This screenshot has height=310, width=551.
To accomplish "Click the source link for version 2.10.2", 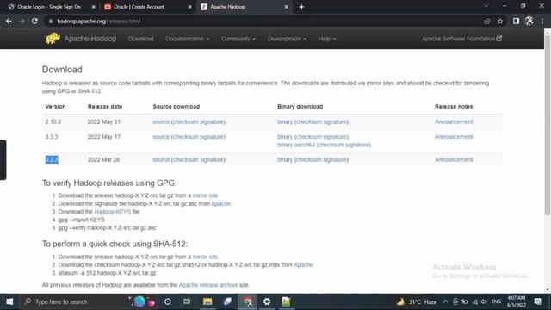I will 161,121.
